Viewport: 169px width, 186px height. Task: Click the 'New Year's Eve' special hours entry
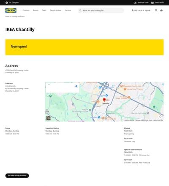tap(144, 163)
